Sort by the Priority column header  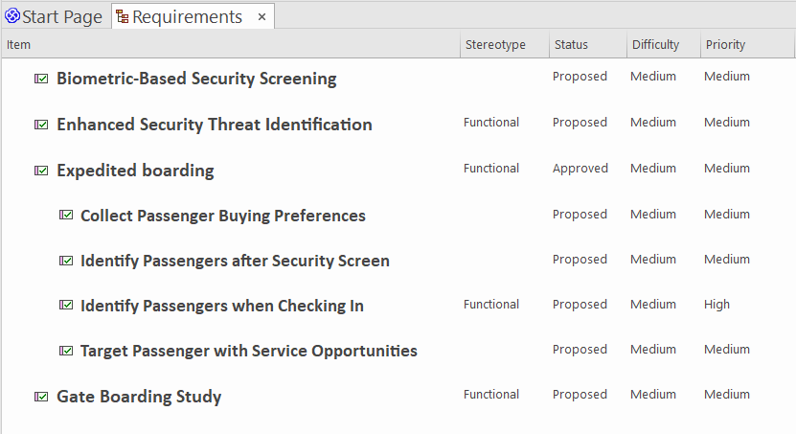coord(747,45)
